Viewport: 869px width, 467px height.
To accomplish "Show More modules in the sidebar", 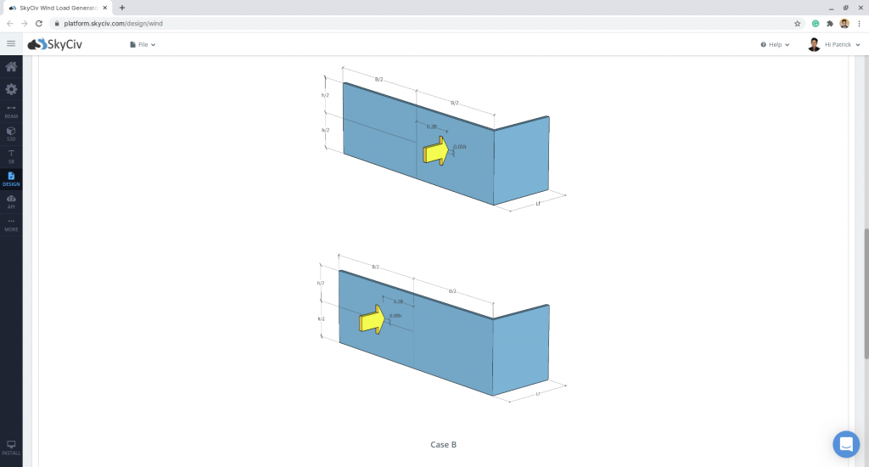I will [11, 224].
